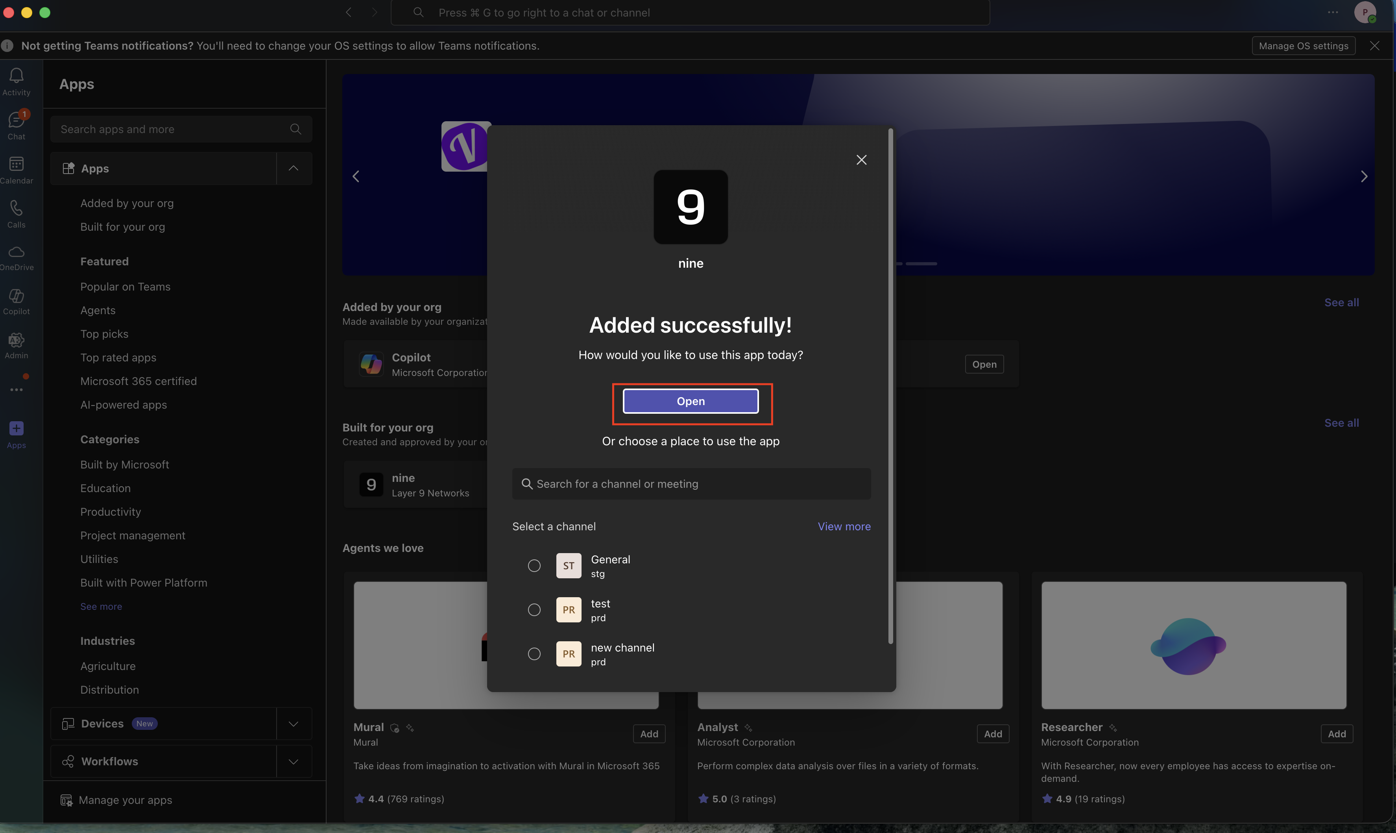Click Open button beside Copilot row
Viewport: 1396px width, 833px height.
coord(984,364)
